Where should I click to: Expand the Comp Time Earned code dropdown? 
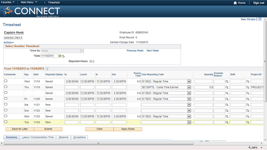189,87
